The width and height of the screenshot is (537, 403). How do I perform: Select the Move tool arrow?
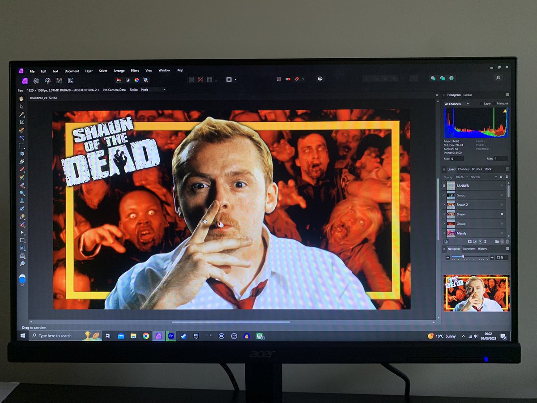pyautogui.click(x=21, y=107)
